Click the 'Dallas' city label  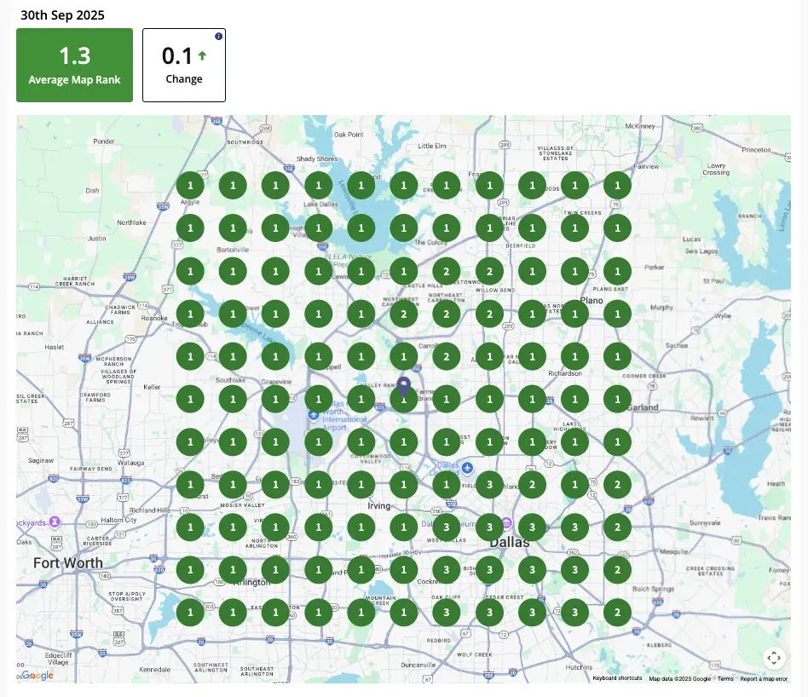pos(509,542)
